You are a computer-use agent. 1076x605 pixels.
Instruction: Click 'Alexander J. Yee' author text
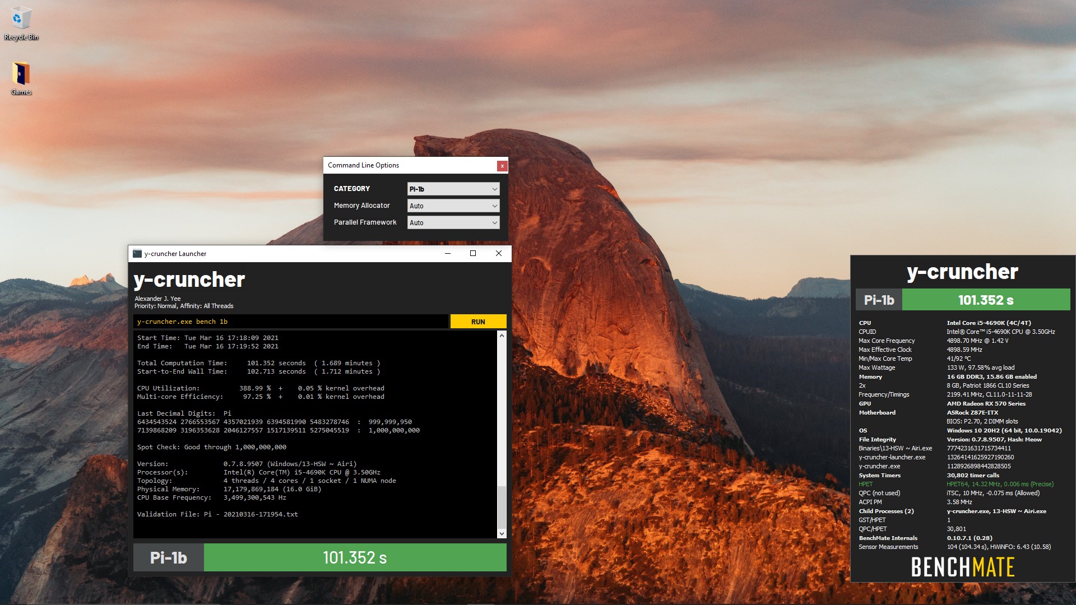tap(157, 299)
